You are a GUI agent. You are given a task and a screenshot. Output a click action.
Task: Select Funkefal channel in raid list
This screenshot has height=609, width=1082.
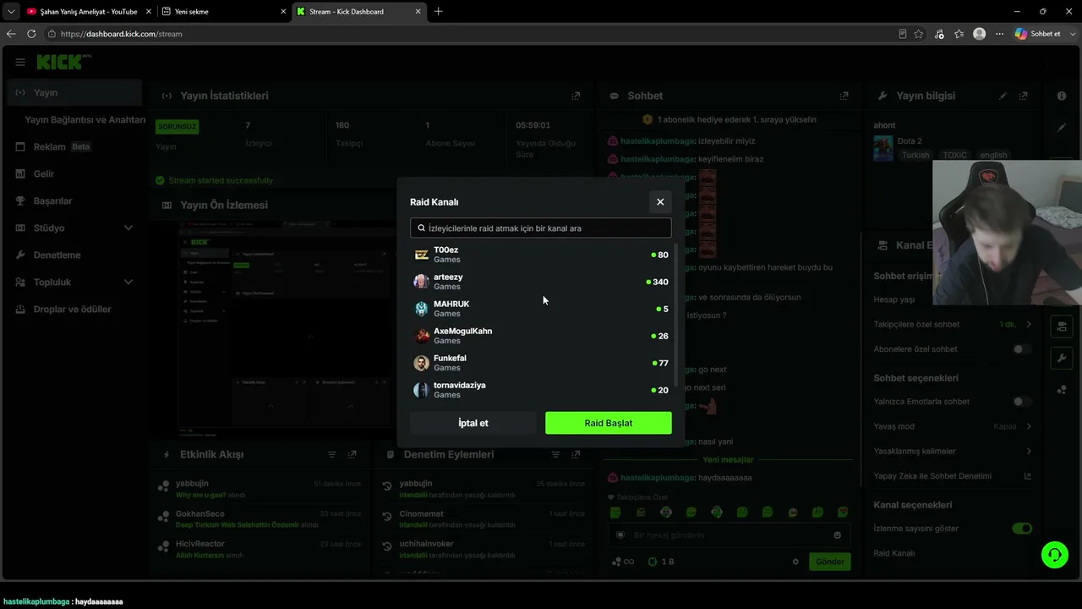click(x=541, y=363)
